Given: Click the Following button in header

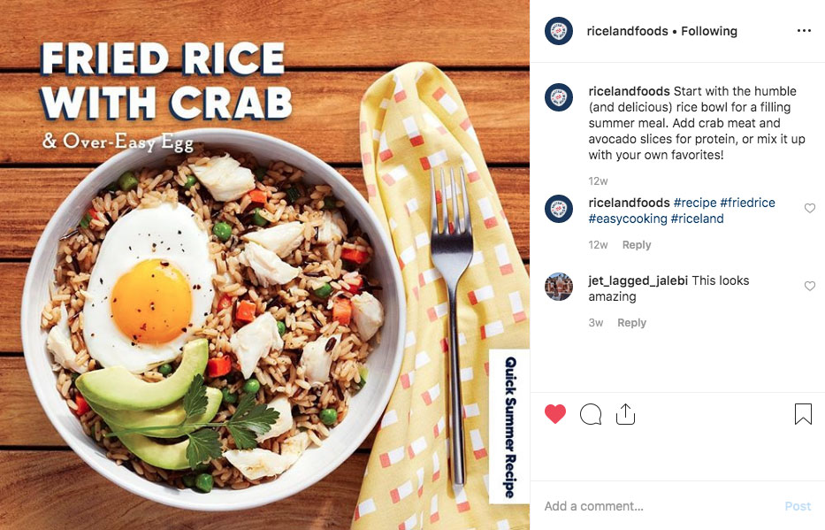Looking at the screenshot, I should [x=709, y=31].
